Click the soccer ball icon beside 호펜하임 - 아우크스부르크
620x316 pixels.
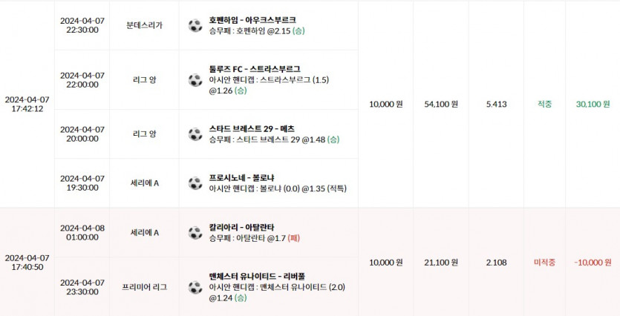195,26
